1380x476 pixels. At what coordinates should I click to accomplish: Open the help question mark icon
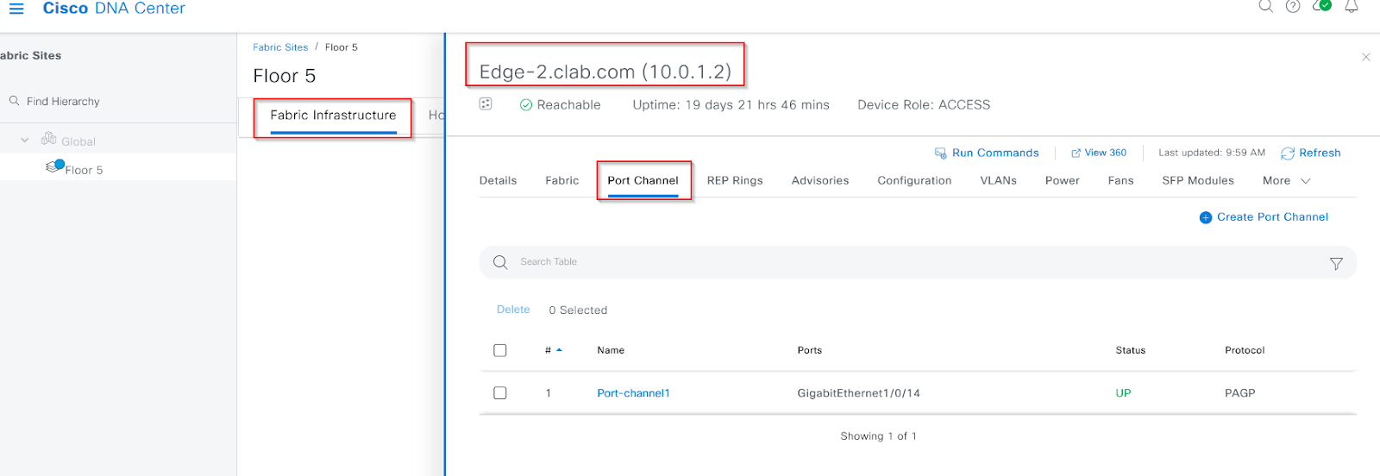tap(1293, 6)
